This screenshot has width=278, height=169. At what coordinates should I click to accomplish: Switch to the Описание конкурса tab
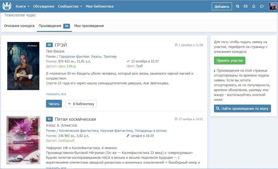[x=19, y=26]
